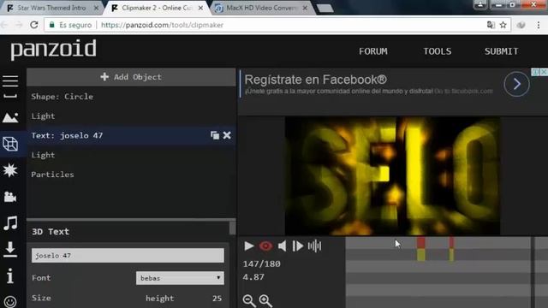The image size is (548, 308).
Task: Open the camera tool in sidebar
Action: pos(10,197)
